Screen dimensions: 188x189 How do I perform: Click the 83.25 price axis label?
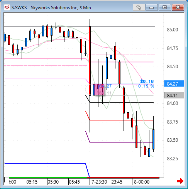coord(173,159)
